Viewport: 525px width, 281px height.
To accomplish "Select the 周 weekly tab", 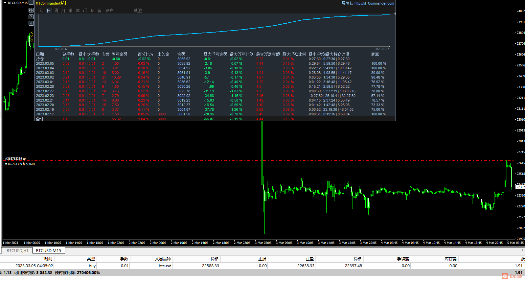I will [x=56, y=11].
